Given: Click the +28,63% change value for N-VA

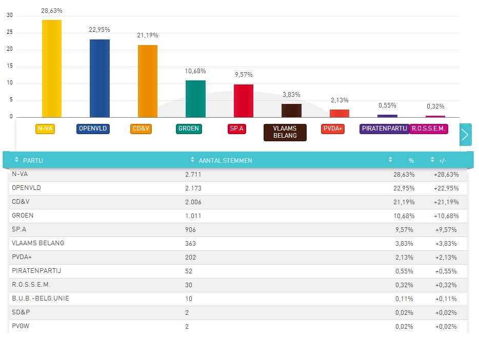Looking at the screenshot, I should point(446,175).
